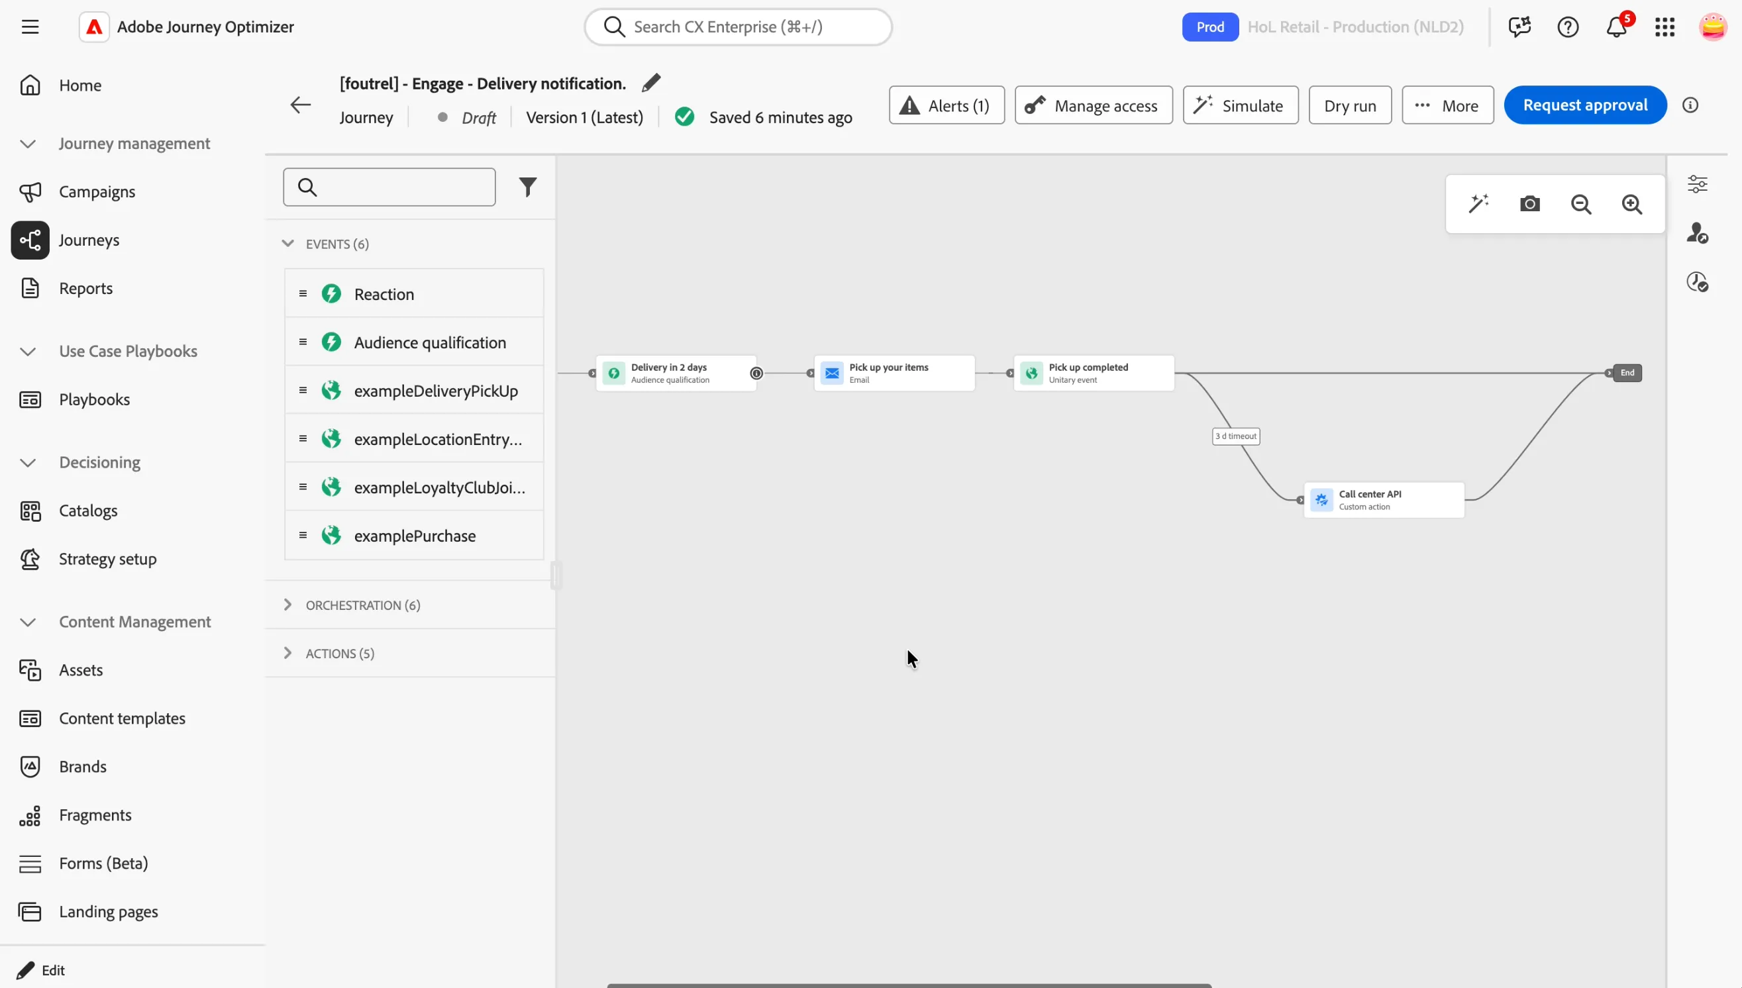Open the notifications bell
This screenshot has height=988, width=1742.
tap(1616, 27)
